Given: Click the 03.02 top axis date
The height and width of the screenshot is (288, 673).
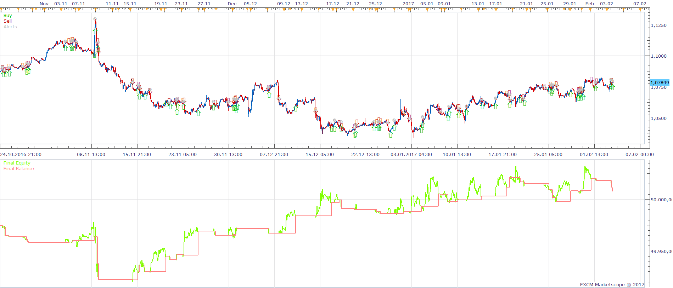Looking at the screenshot, I should coord(606,4).
